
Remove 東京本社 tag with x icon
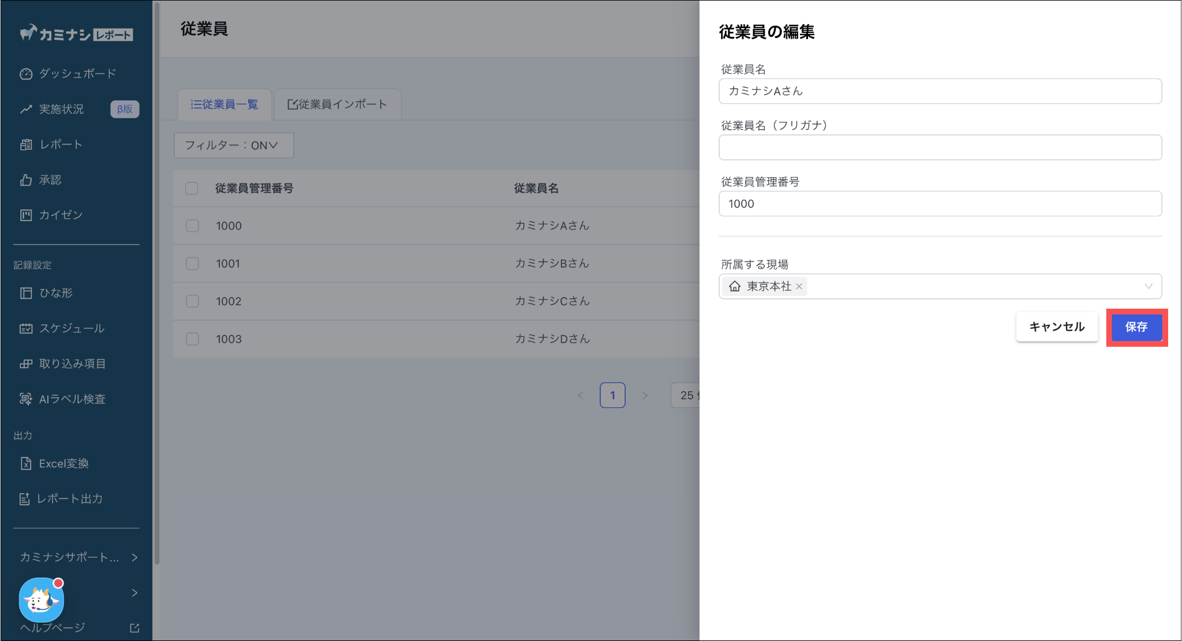click(799, 287)
